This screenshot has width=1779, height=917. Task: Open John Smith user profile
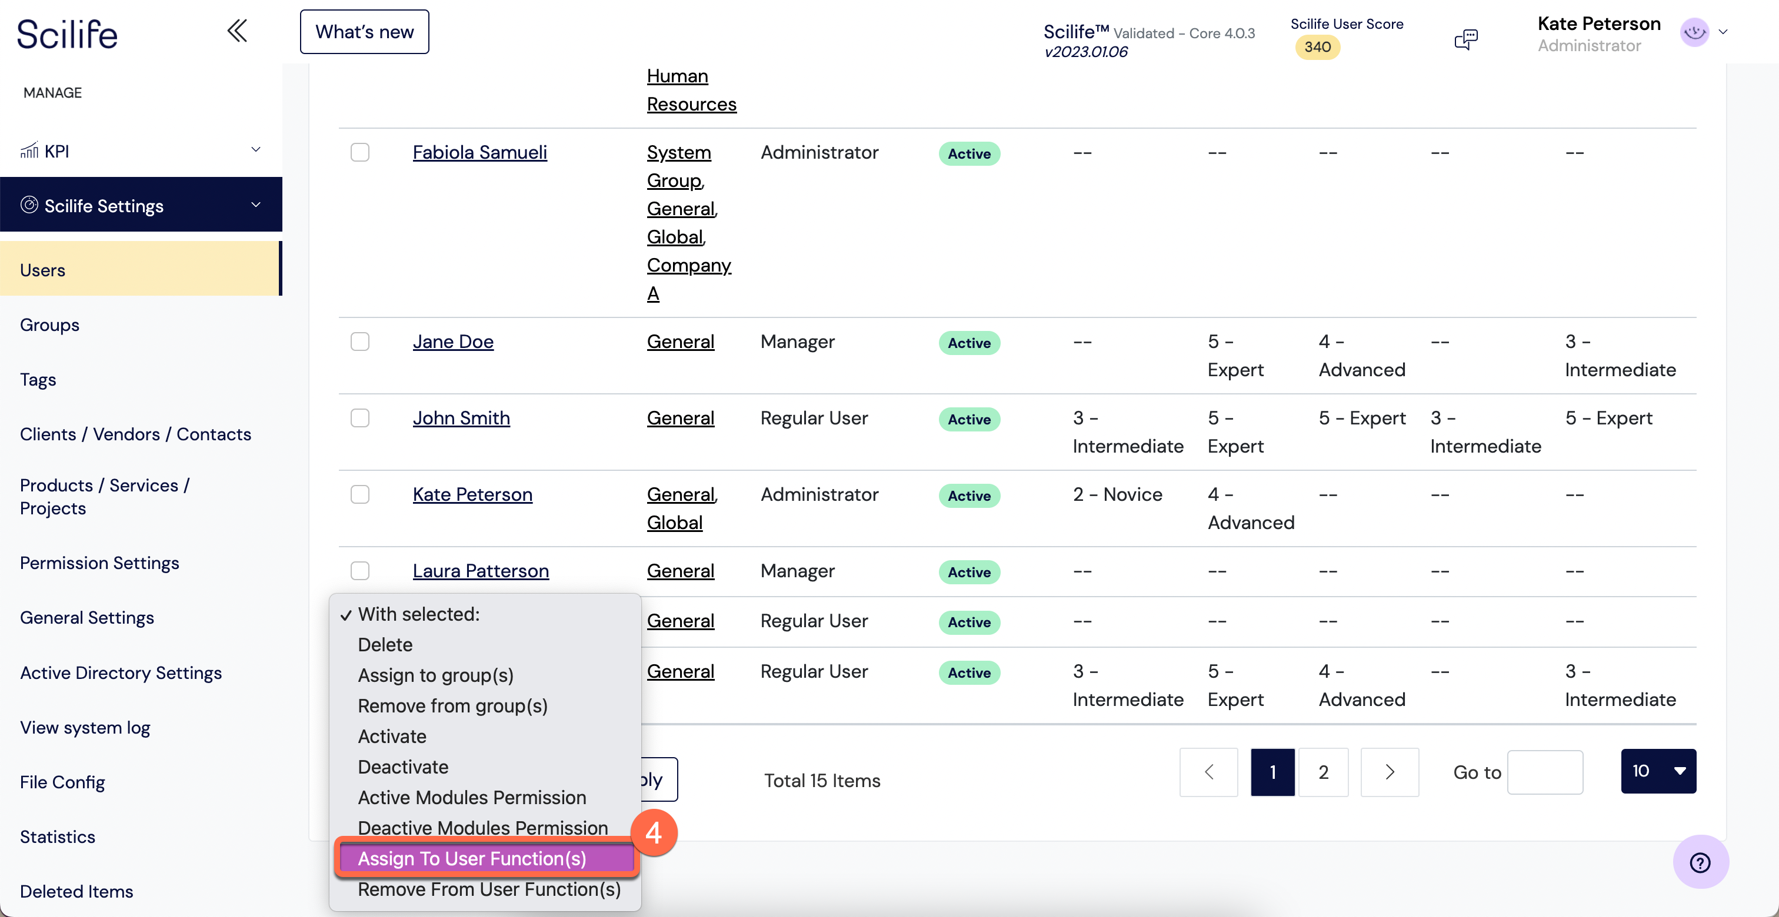coord(461,418)
